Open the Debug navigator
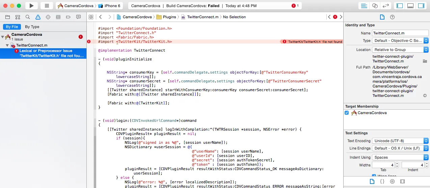 [x=58, y=17]
